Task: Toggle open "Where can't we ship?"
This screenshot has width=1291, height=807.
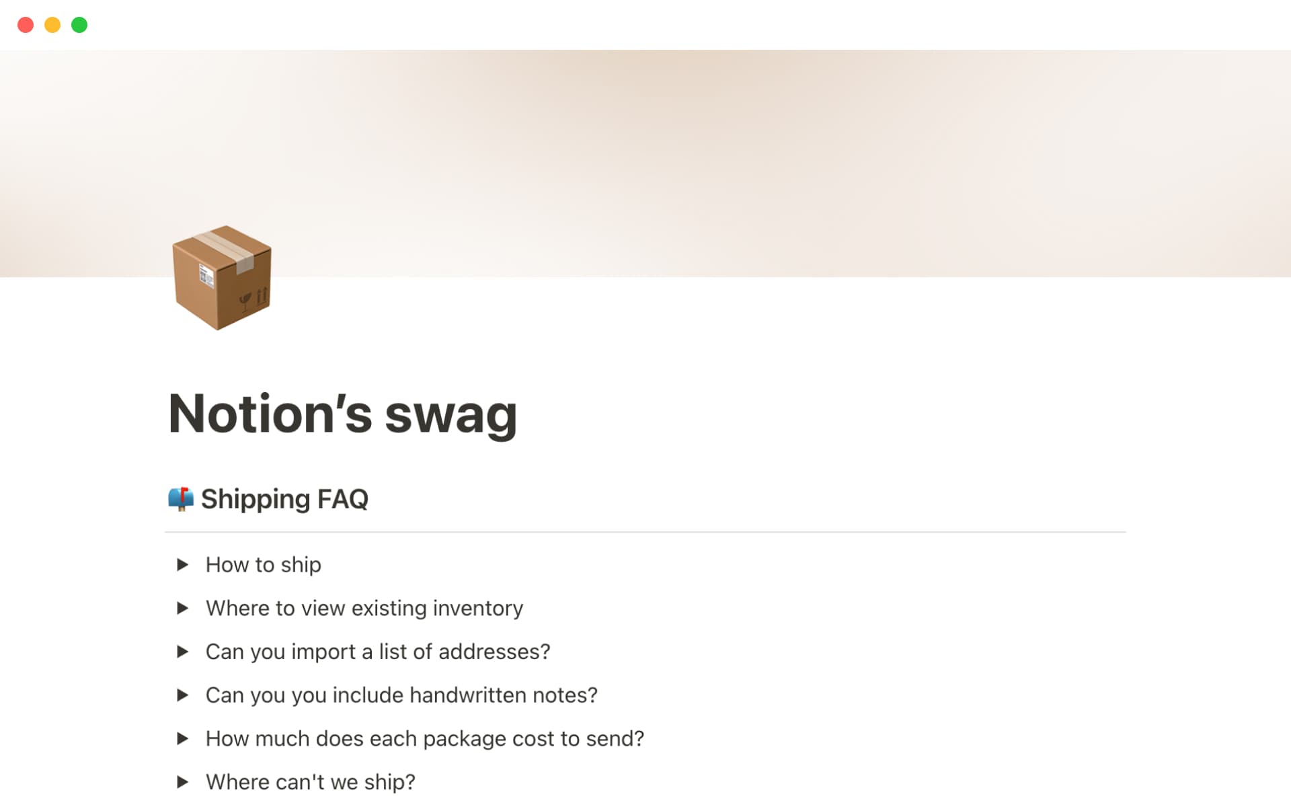Action: [x=182, y=781]
